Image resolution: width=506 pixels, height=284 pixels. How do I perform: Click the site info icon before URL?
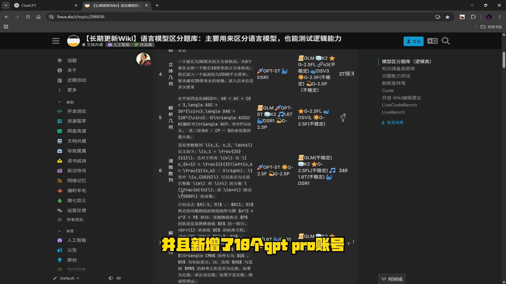[x=51, y=17]
